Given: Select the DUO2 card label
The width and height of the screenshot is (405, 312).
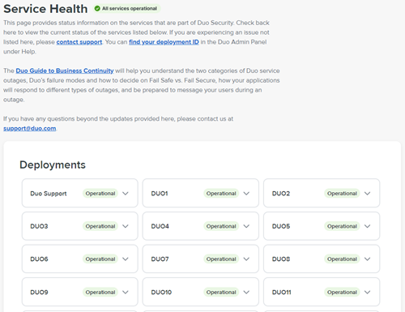Looking at the screenshot, I should [281, 194].
